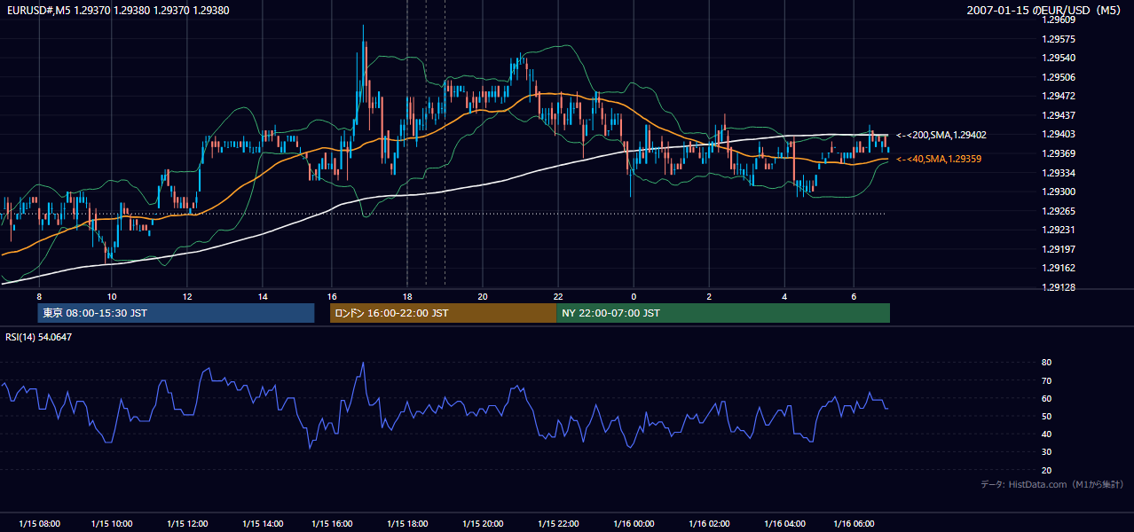
Task: Select the London 16:00-22:00 JST session bar
Action: pyautogui.click(x=443, y=313)
